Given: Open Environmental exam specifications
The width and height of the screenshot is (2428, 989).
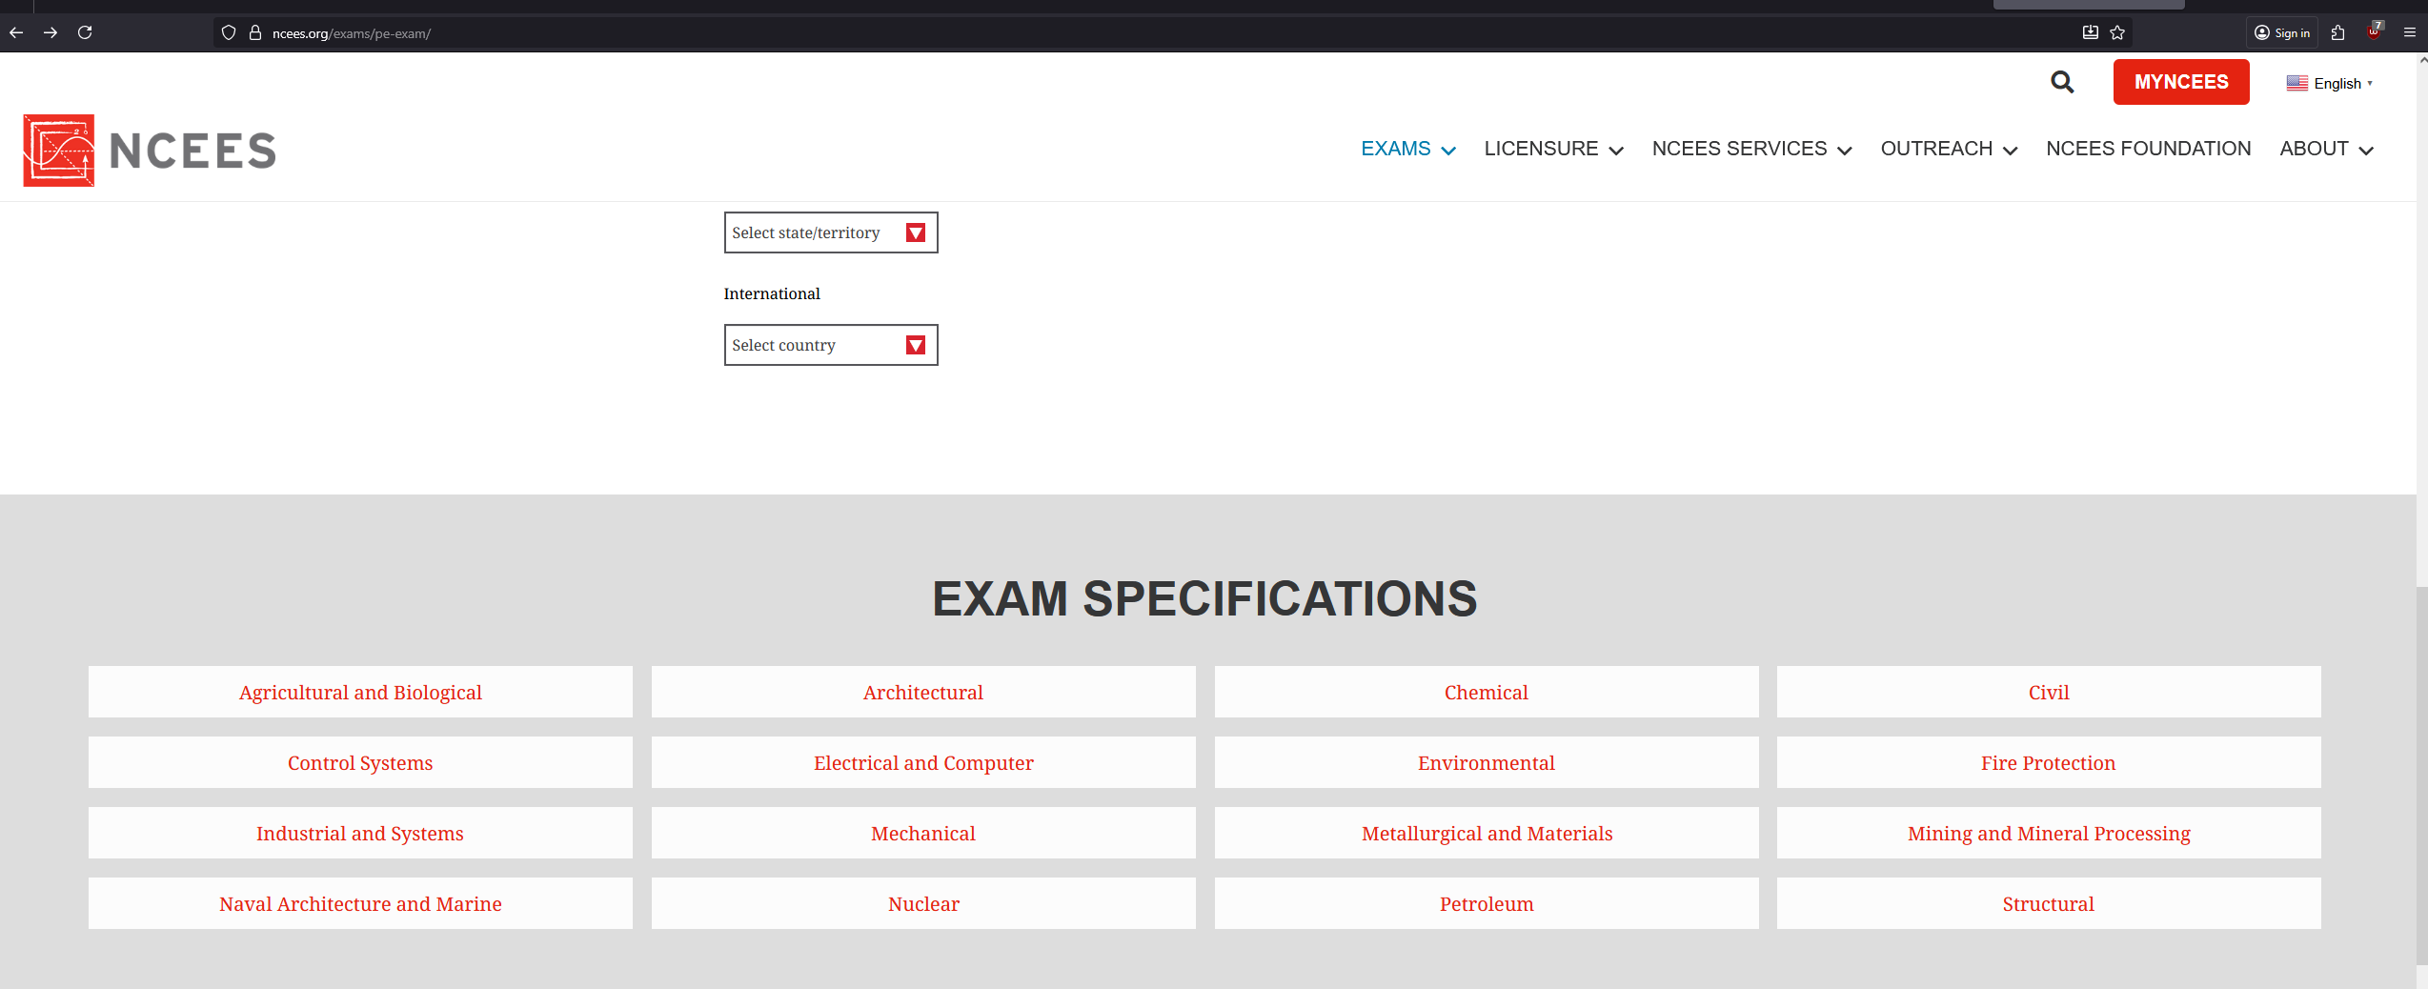Looking at the screenshot, I should click(1487, 762).
